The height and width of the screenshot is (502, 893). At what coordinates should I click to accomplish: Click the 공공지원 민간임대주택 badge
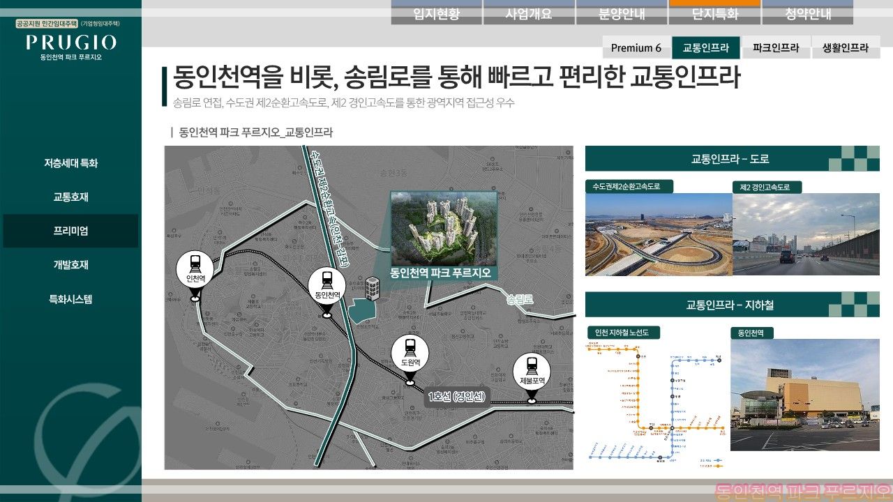point(47,23)
